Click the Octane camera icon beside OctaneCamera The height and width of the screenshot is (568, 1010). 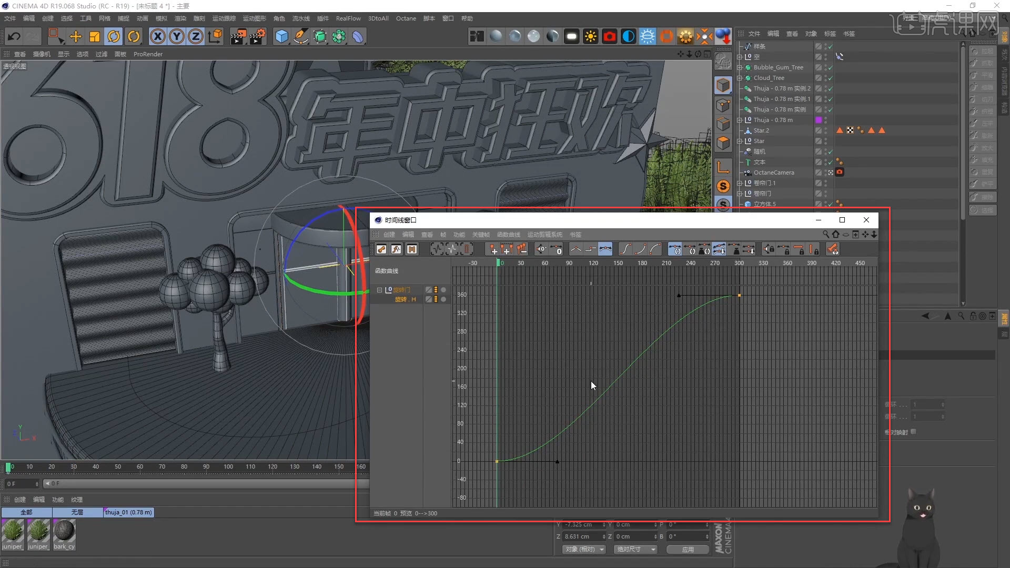(x=840, y=172)
